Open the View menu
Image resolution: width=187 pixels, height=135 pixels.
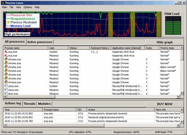(x=18, y=7)
